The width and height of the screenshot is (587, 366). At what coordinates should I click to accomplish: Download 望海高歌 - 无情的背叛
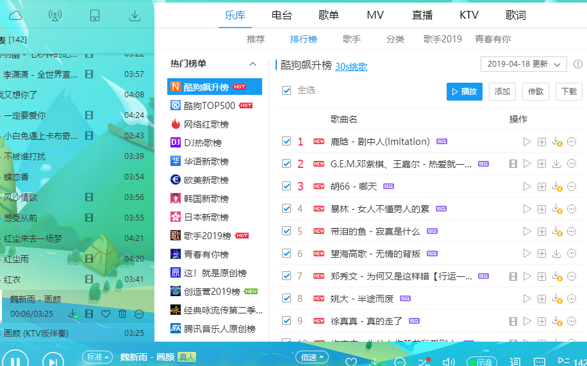[557, 254]
